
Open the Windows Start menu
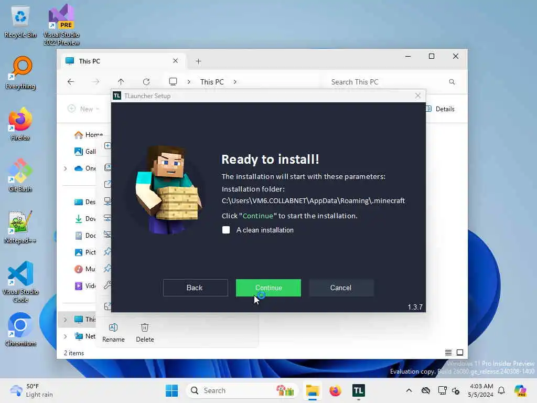coord(171,390)
